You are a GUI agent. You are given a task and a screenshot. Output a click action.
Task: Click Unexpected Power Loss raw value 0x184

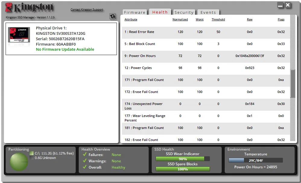tap(249, 104)
